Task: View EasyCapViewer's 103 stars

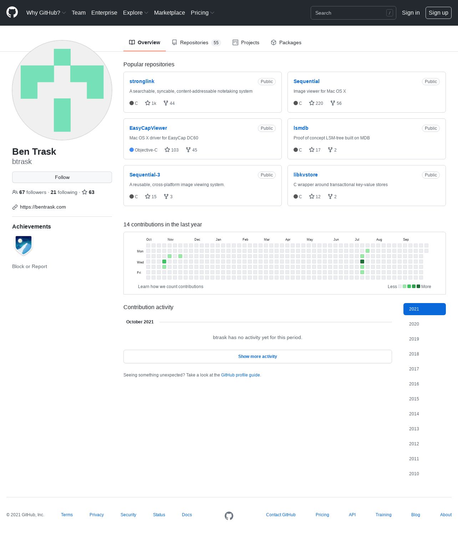Action: (172, 150)
